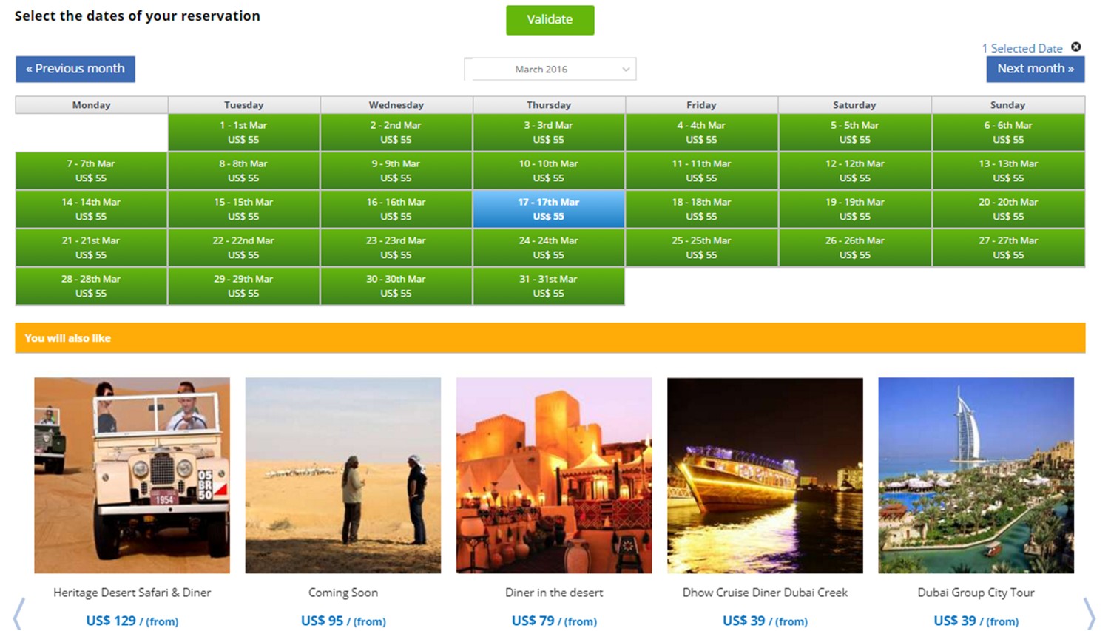1111x631 pixels.
Task: Select 28th Mar date cell
Action: tap(91, 286)
